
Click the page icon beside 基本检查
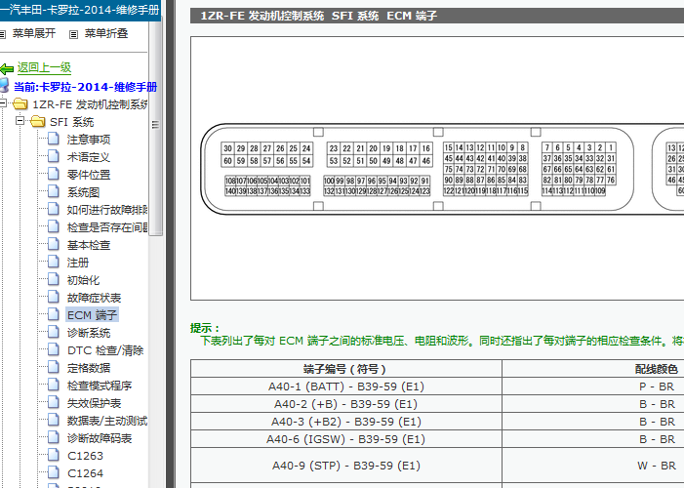pos(54,244)
